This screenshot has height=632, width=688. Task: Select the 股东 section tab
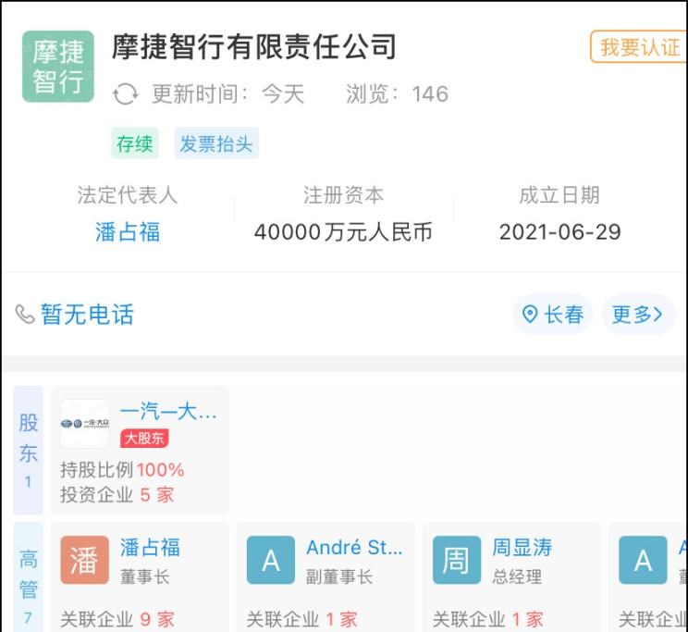[x=28, y=451]
